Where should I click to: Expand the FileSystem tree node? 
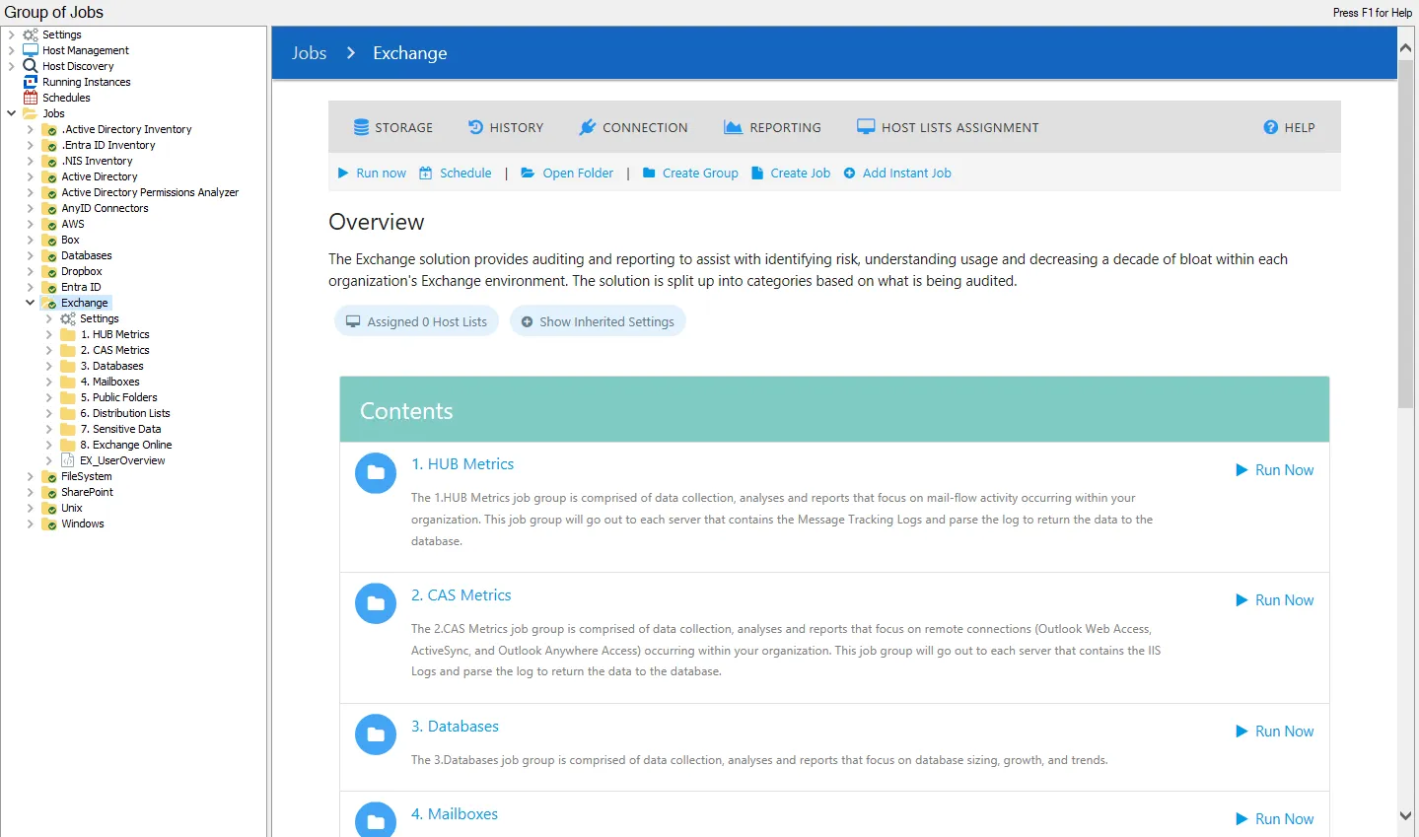[x=31, y=476]
